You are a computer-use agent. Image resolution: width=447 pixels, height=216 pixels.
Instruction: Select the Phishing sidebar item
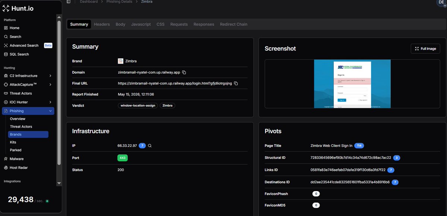(28, 111)
